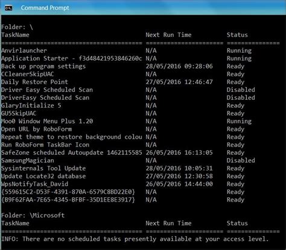
Task: Select the WpsNotifyTask_David task name
Action: (x=34, y=184)
